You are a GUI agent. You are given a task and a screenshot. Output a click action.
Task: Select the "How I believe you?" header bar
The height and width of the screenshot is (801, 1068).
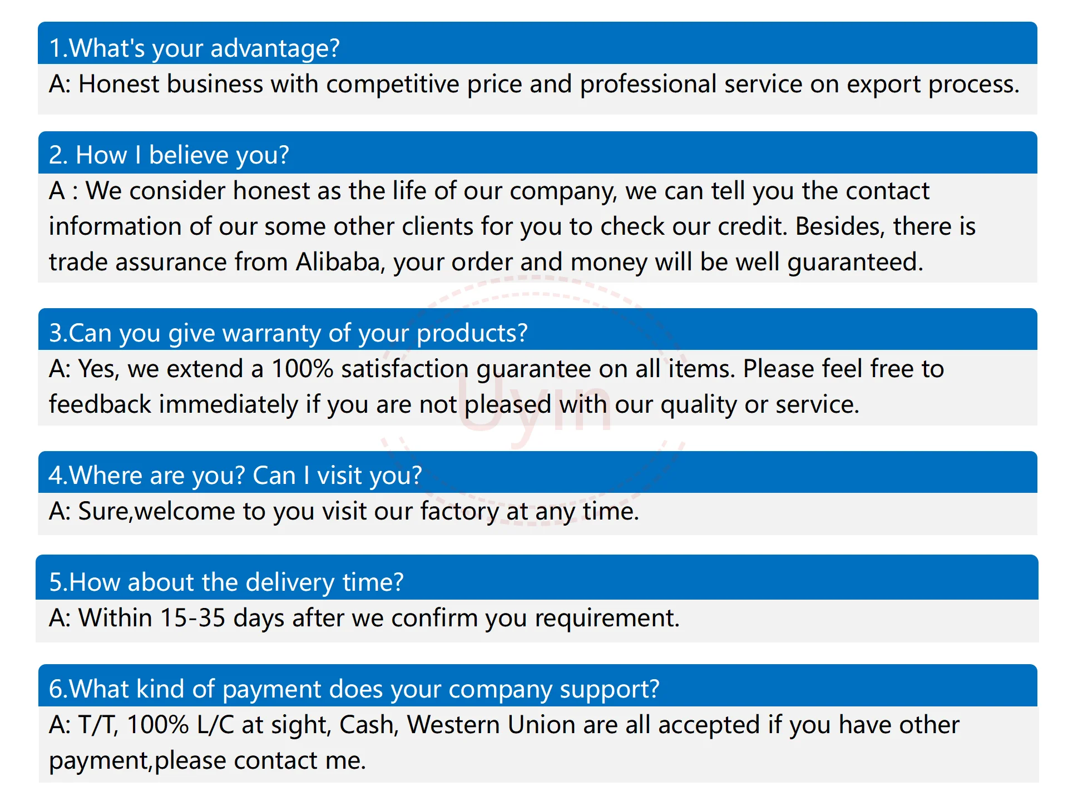[x=537, y=152]
